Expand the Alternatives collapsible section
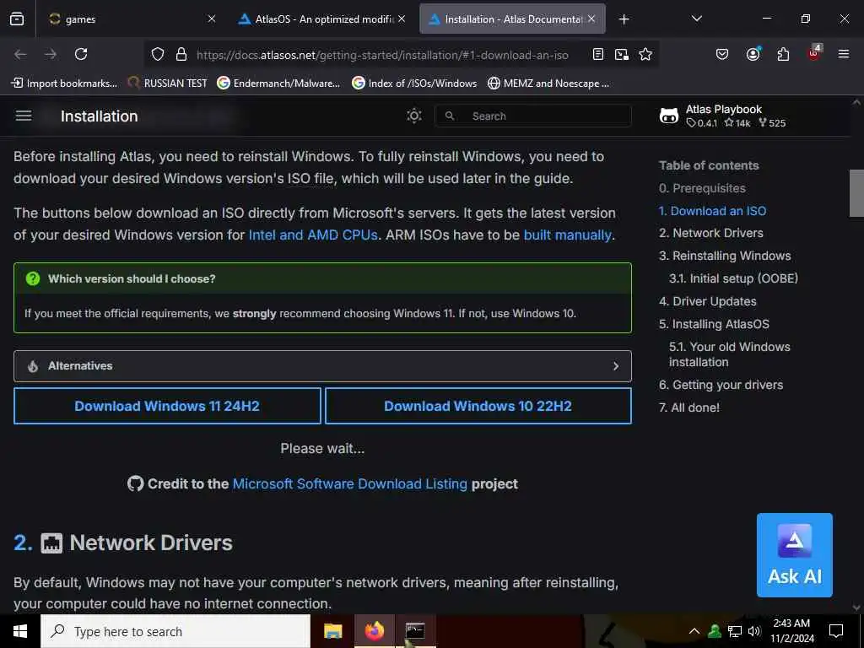This screenshot has width=864, height=648. pyautogui.click(x=322, y=366)
